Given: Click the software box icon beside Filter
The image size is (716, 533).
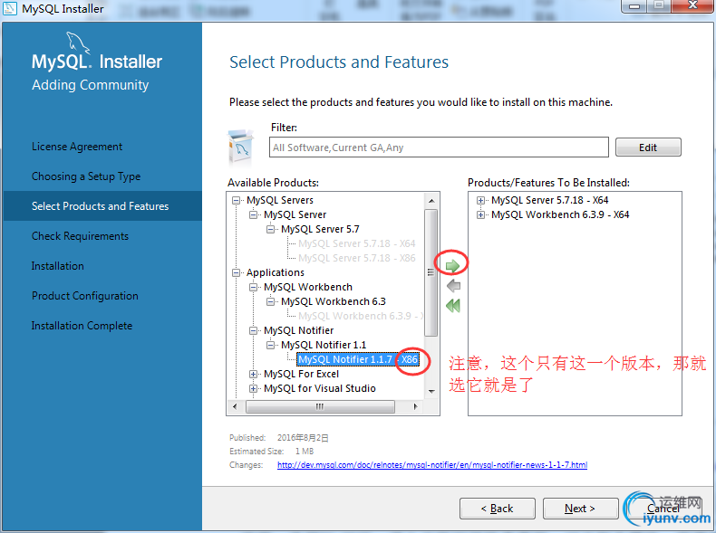Looking at the screenshot, I should tap(241, 148).
